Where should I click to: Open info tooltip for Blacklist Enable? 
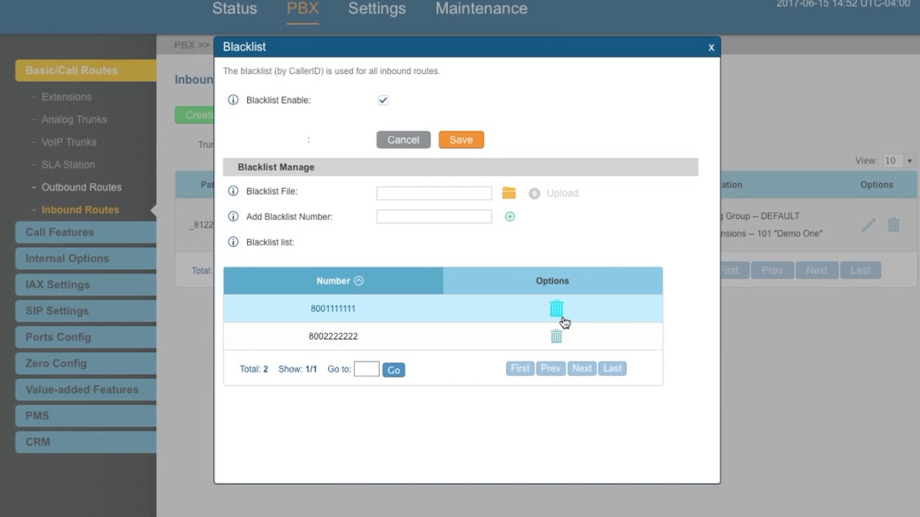pos(233,100)
